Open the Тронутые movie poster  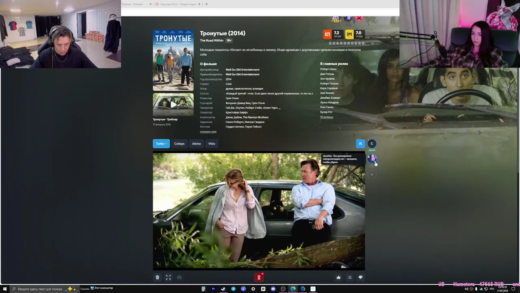click(x=173, y=60)
